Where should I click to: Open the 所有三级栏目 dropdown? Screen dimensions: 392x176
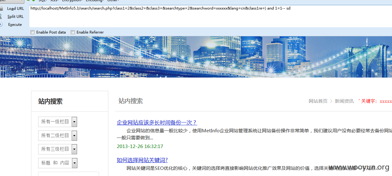[x=58, y=149]
